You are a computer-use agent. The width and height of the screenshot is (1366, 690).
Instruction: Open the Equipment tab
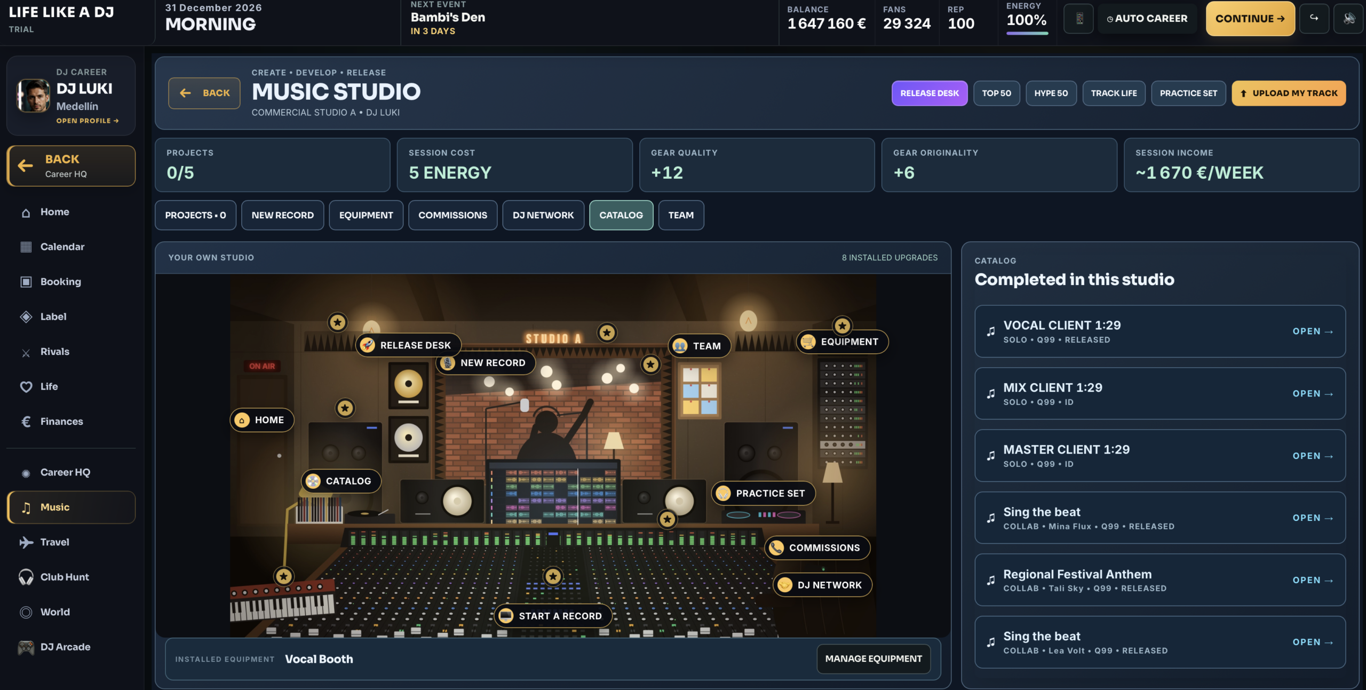366,215
